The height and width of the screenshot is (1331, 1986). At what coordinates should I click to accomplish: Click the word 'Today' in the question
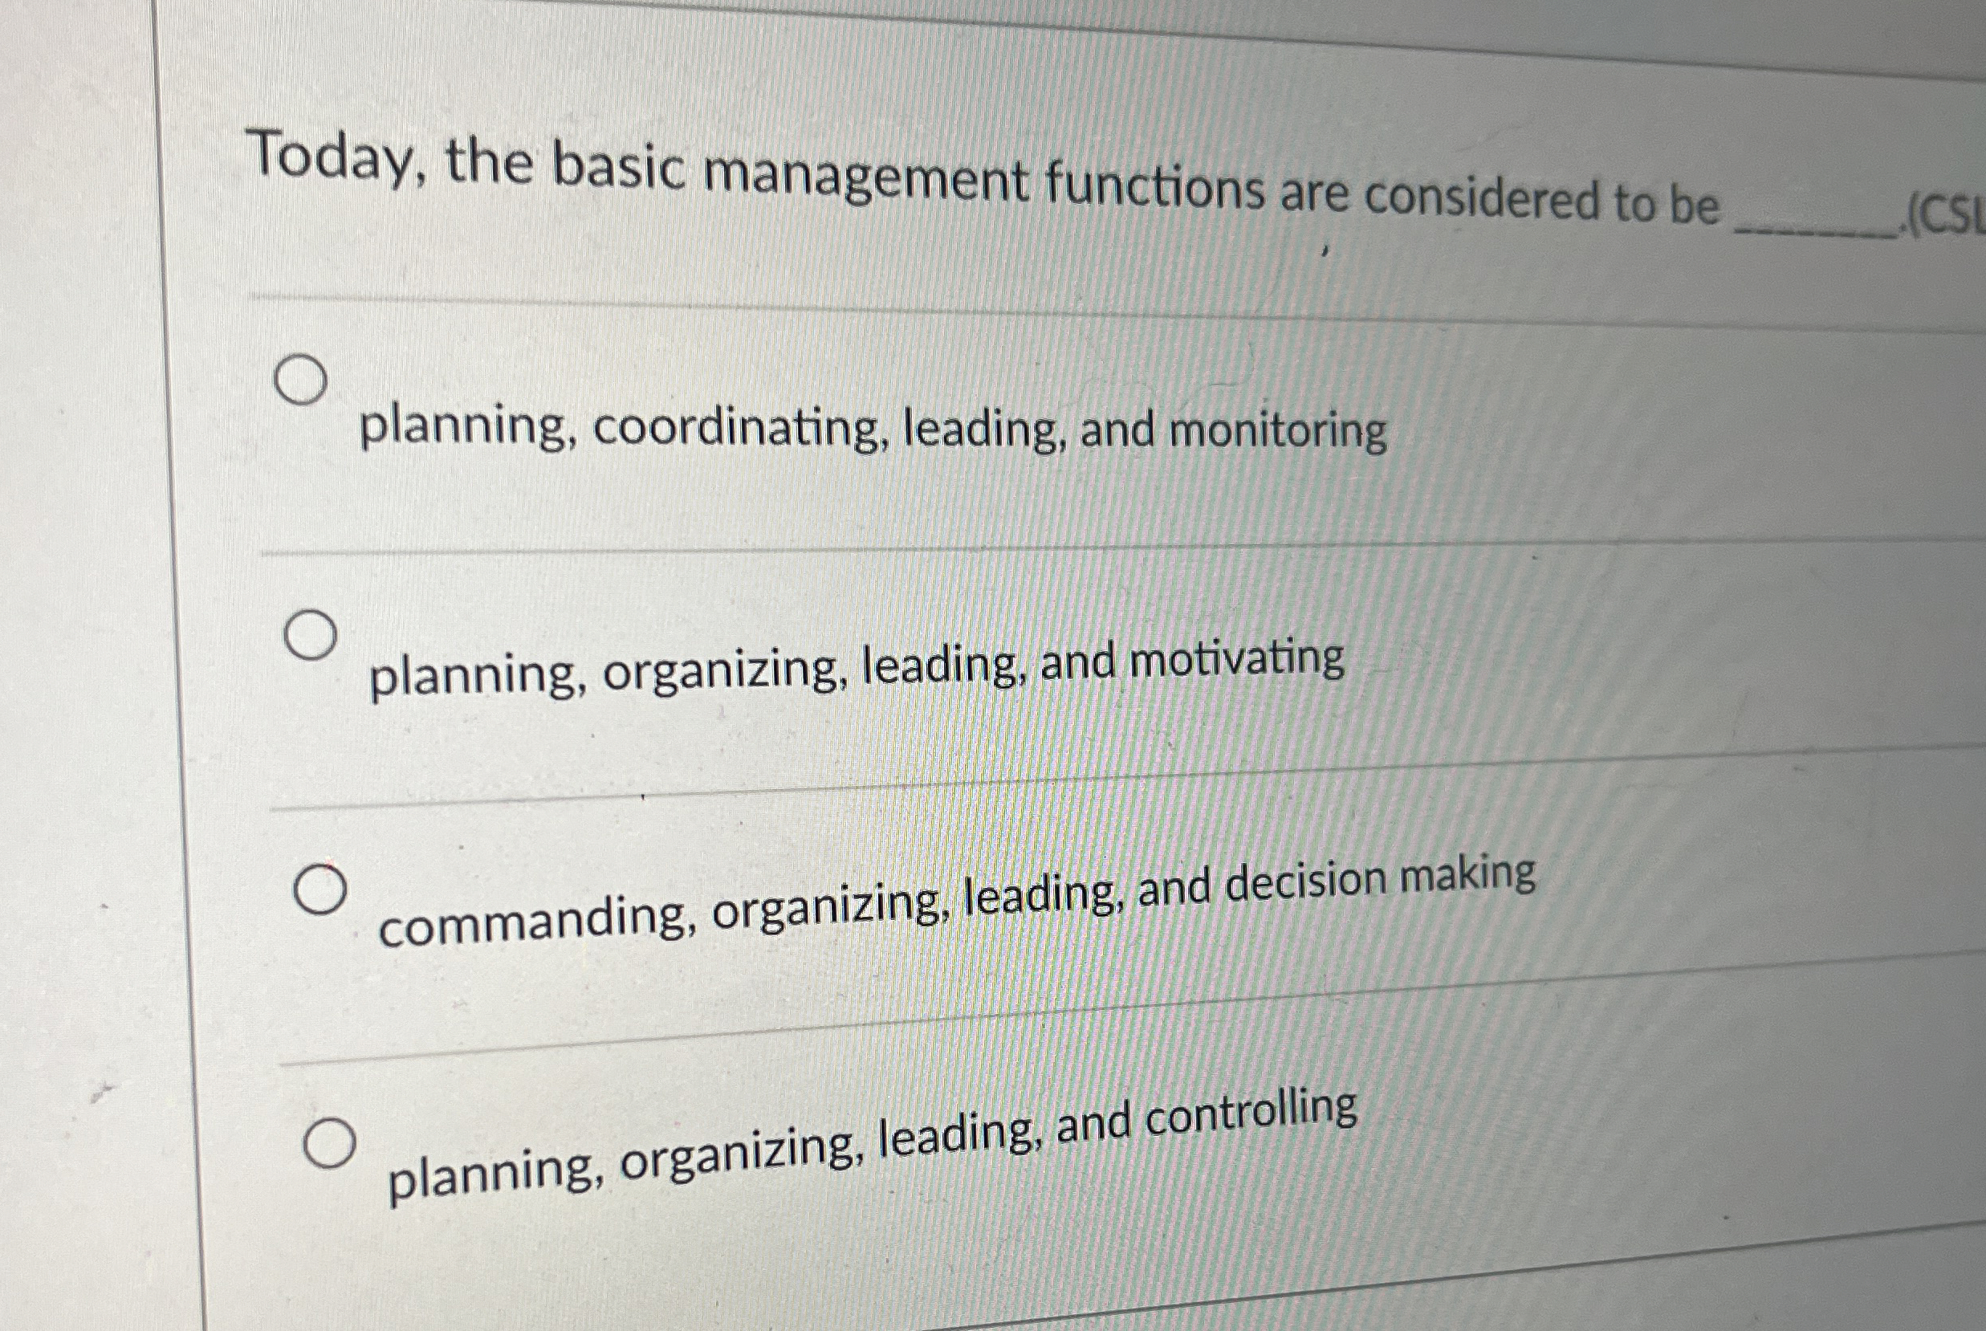coord(331,161)
